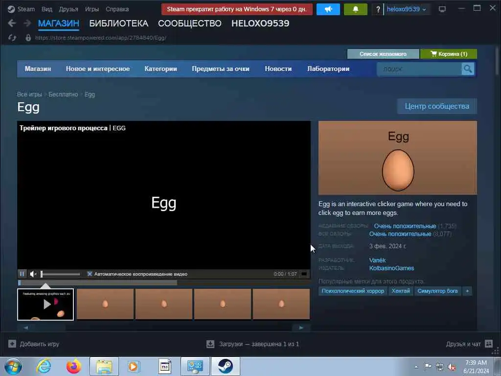Launch Firefox from the taskbar

click(x=74, y=366)
